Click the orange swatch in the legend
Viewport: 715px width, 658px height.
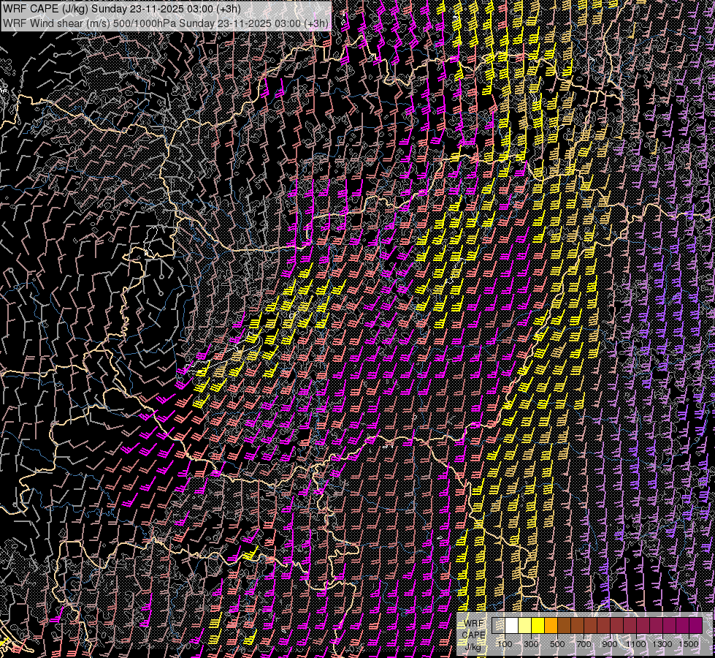pyautogui.click(x=551, y=626)
